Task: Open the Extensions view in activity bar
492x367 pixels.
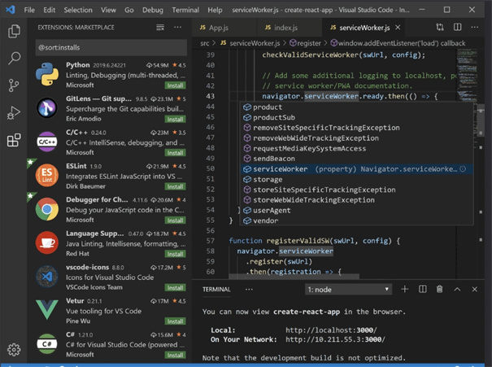Action: tap(14, 140)
